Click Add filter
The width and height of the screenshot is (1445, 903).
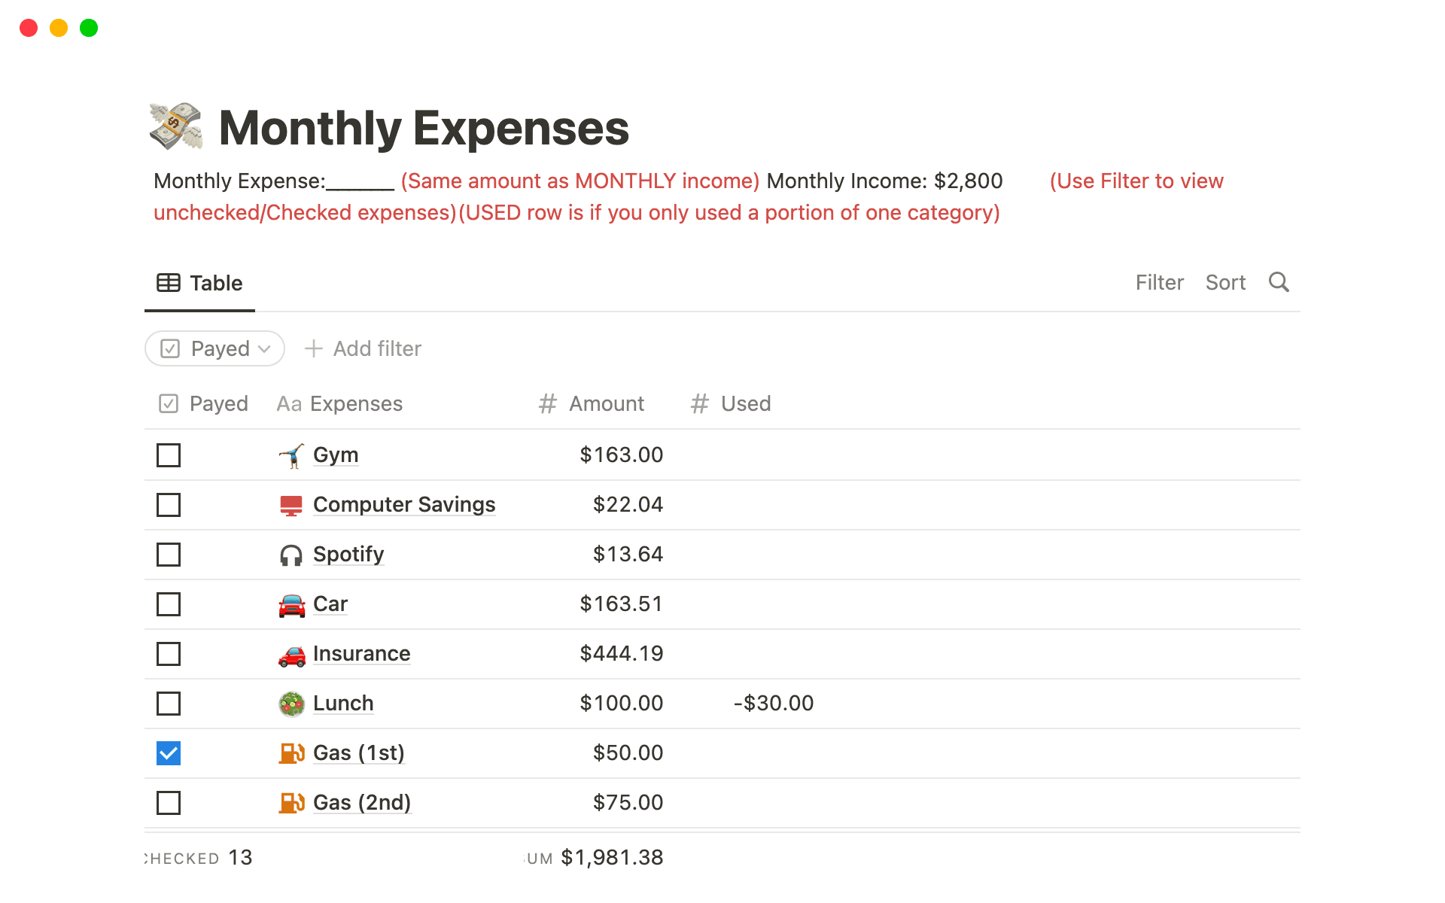(364, 348)
